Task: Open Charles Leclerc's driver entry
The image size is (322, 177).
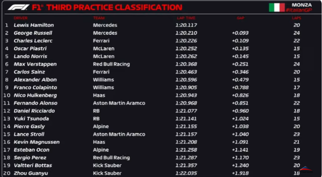Action: pyautogui.click(x=33, y=41)
